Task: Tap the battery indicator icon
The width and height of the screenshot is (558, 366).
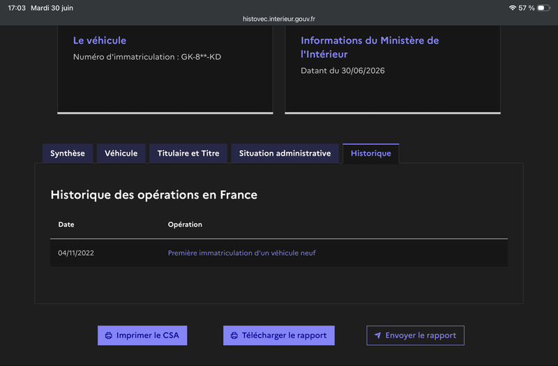Action: [x=544, y=8]
